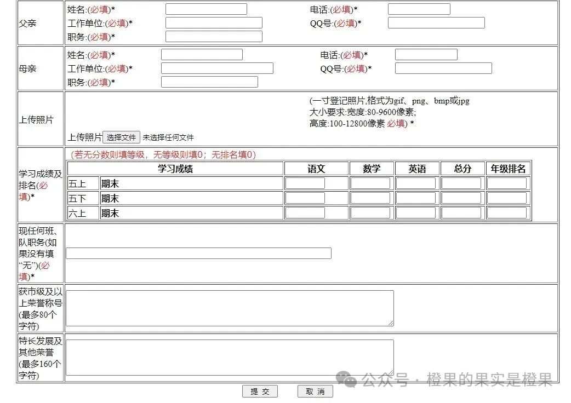Click the 五下 期末 总分 field
Image resolution: width=571 pixels, height=403 pixels.
click(x=461, y=198)
